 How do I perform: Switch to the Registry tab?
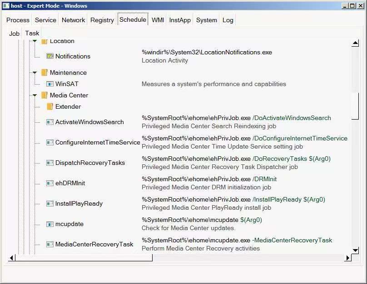102,20
